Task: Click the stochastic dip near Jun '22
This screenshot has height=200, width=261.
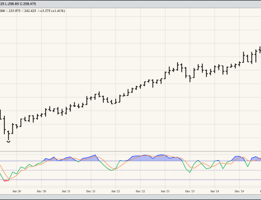Action: coord(112,170)
